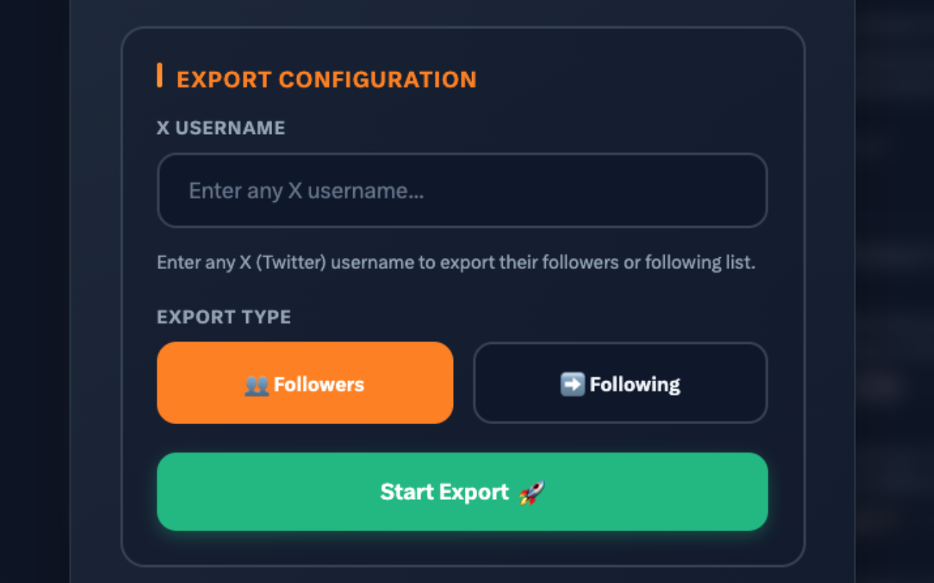Image resolution: width=934 pixels, height=583 pixels.
Task: Click the arrow icon on the Following button
Action: click(573, 383)
